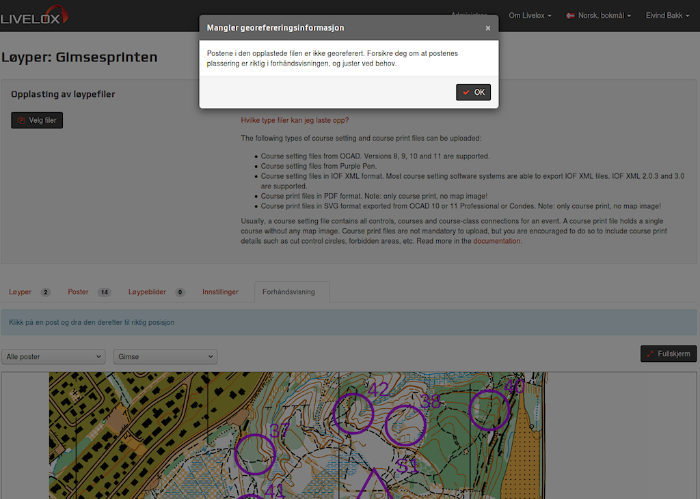The height and width of the screenshot is (499, 700).
Task: Select control circle 42 on the map
Action: tap(353, 414)
